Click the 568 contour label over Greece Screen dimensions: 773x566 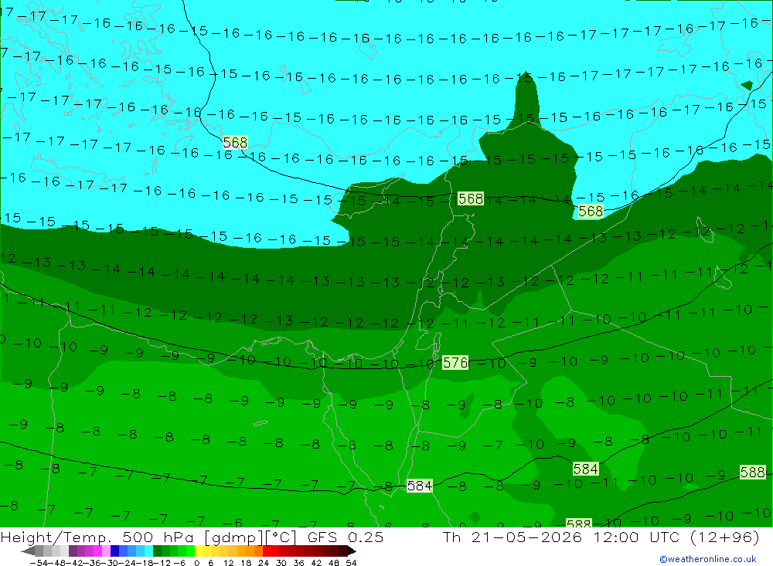pyautogui.click(x=235, y=143)
